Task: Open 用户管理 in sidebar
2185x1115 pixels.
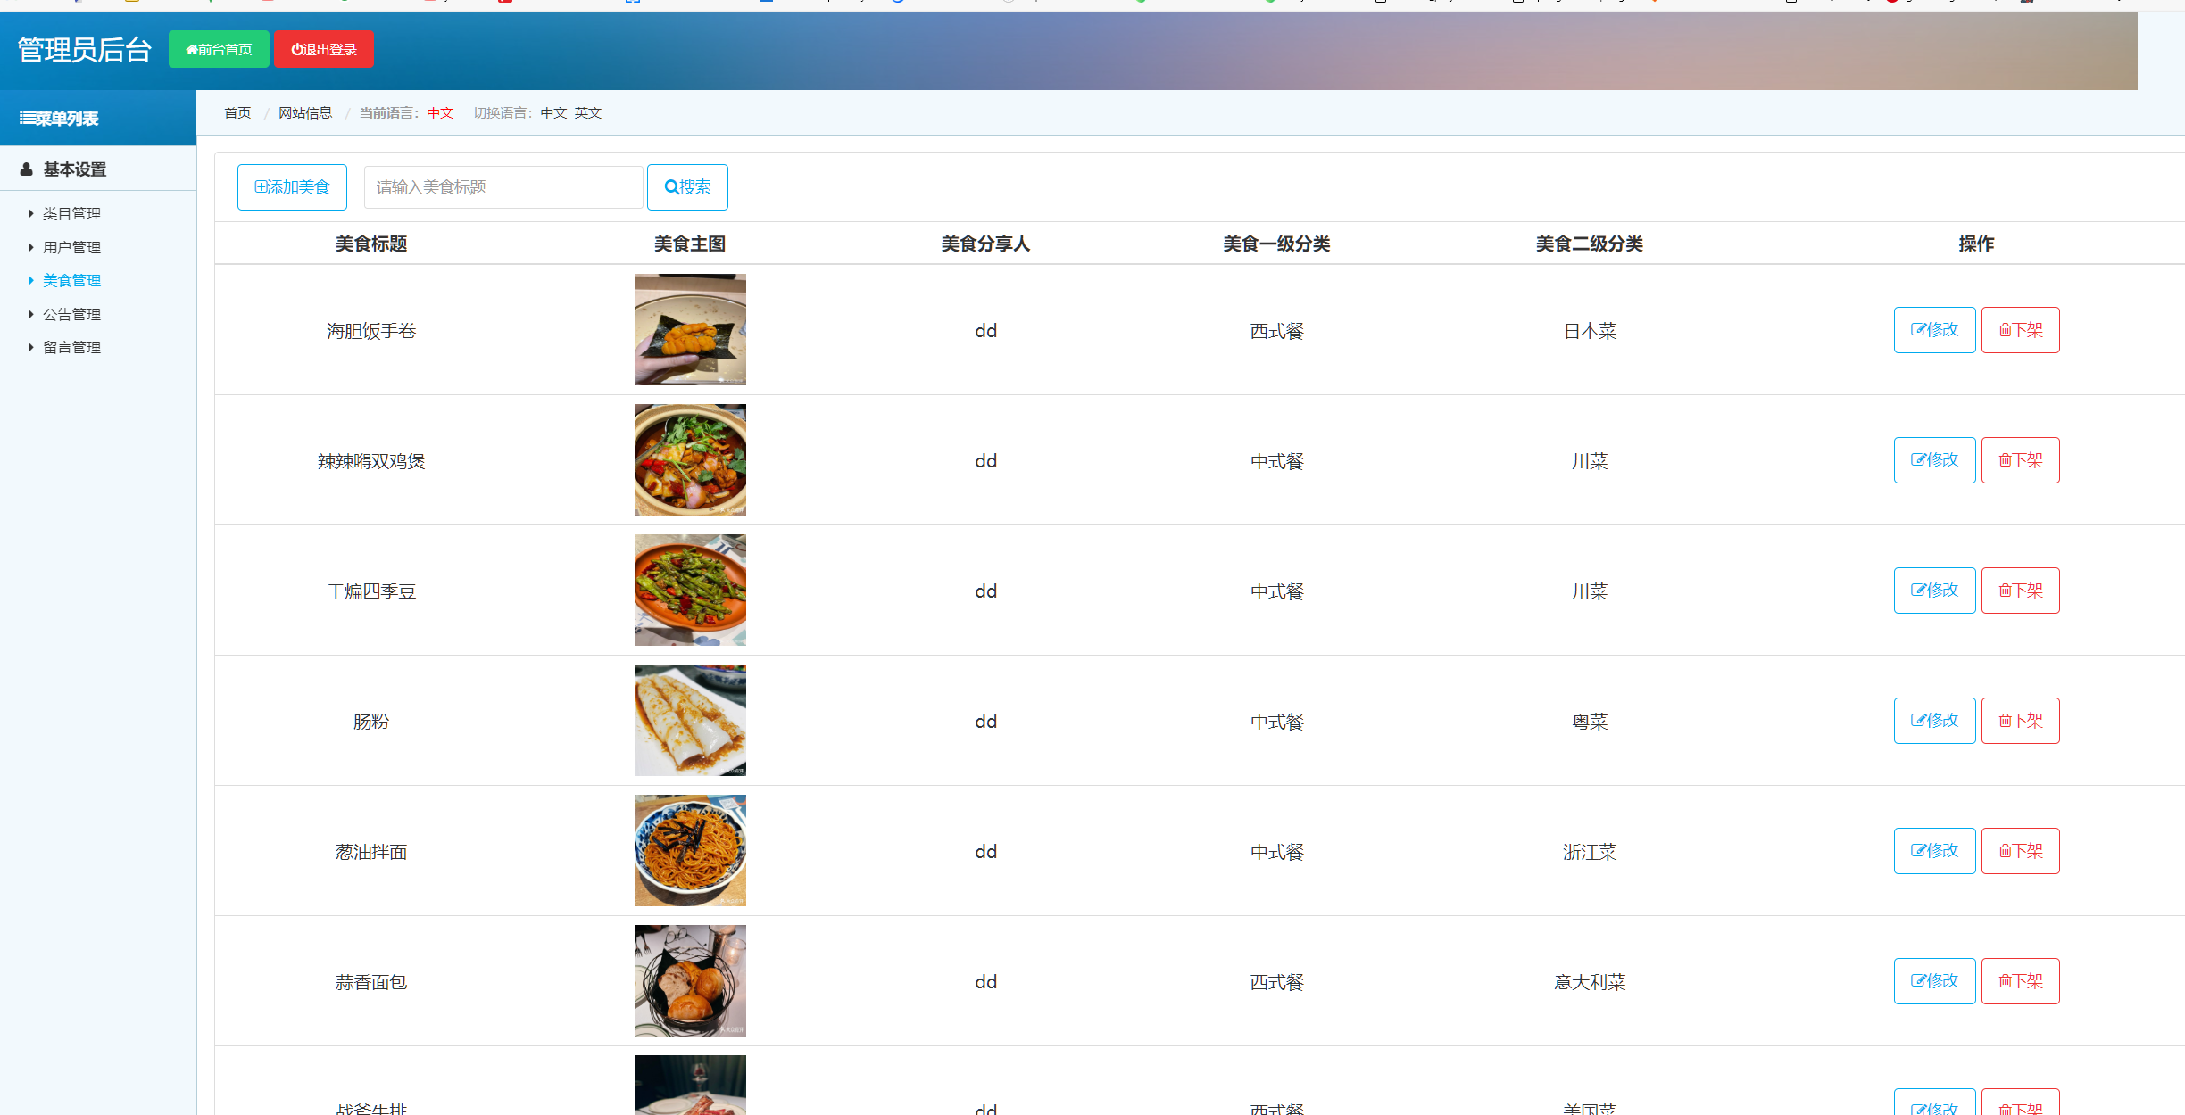Action: pos(71,247)
